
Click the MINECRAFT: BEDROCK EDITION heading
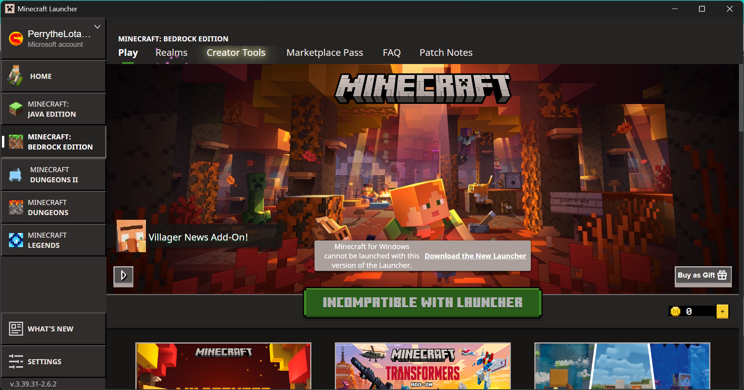173,39
